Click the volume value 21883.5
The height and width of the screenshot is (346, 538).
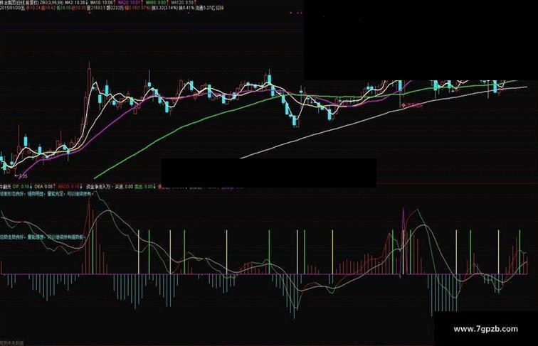[x=98, y=8]
